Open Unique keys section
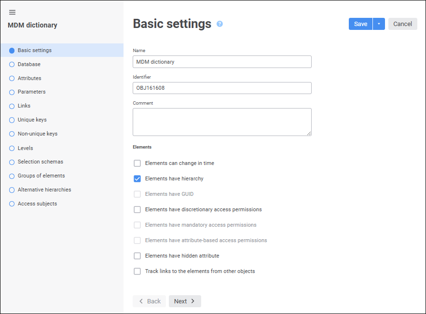The width and height of the screenshot is (426, 314). click(32, 120)
